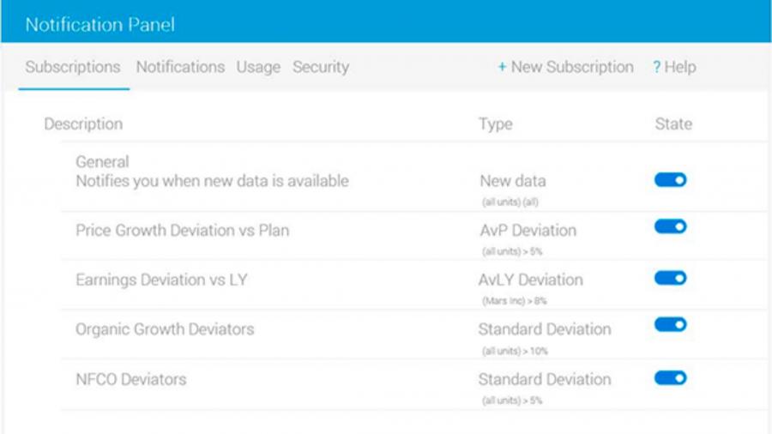This screenshot has width=772, height=434.
Task: Switch to the Notifications tab
Action: point(180,67)
